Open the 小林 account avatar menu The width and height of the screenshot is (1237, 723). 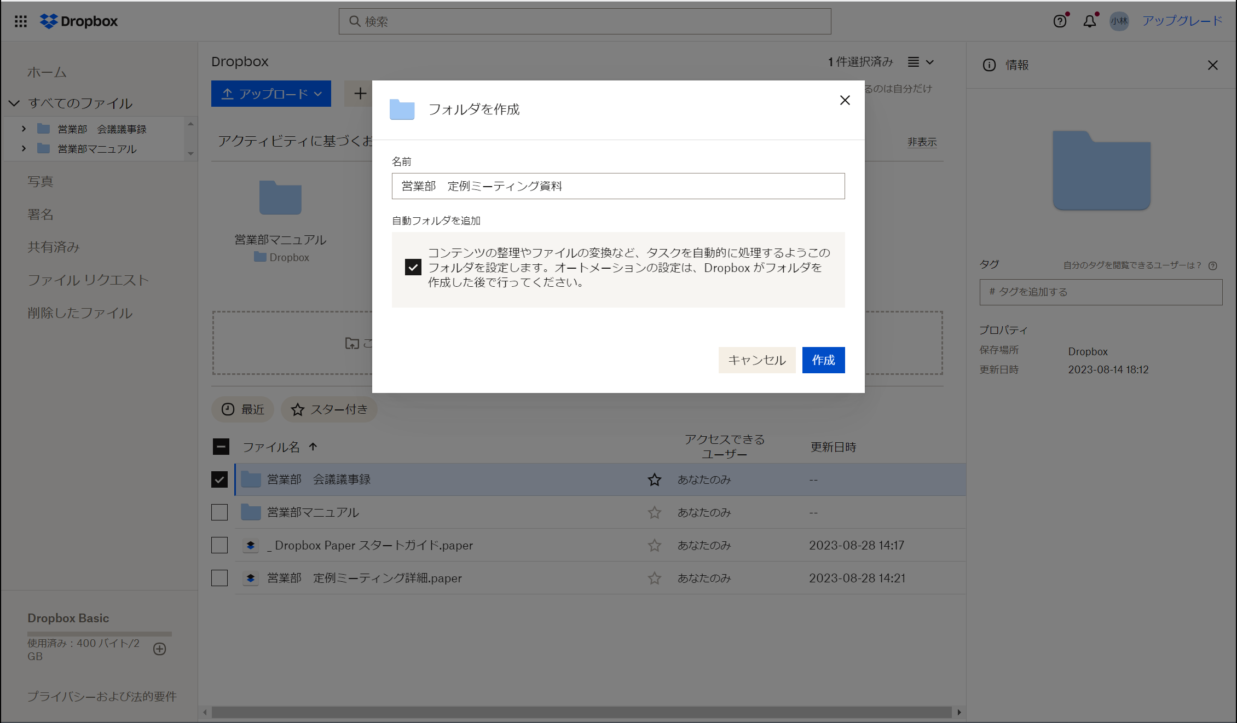pyautogui.click(x=1119, y=21)
